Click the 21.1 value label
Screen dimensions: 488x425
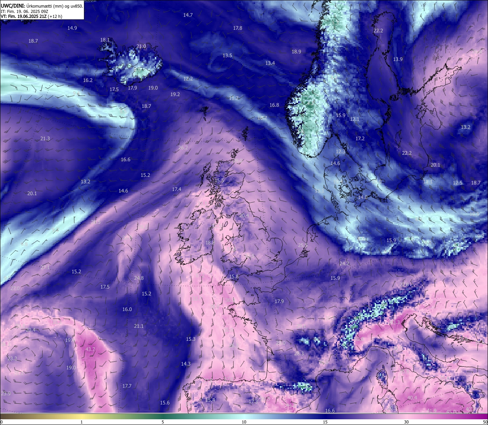click(139, 326)
